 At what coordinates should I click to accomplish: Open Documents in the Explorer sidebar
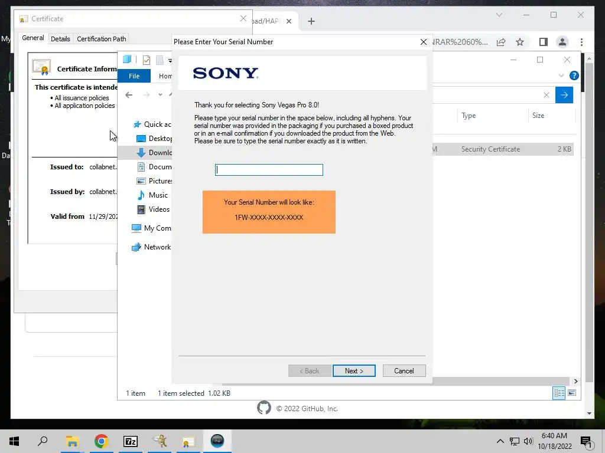(155, 167)
